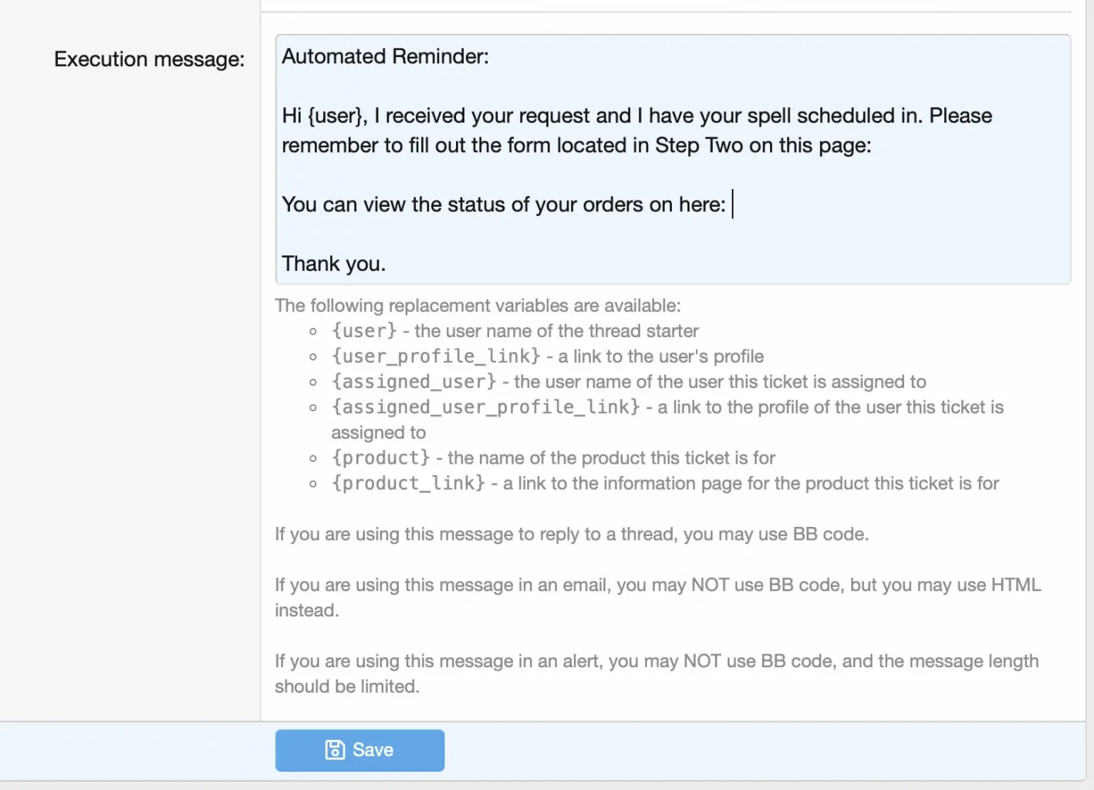Screen dimensions: 1094x790
Task: Click the alert message length hint text
Action: point(657,674)
